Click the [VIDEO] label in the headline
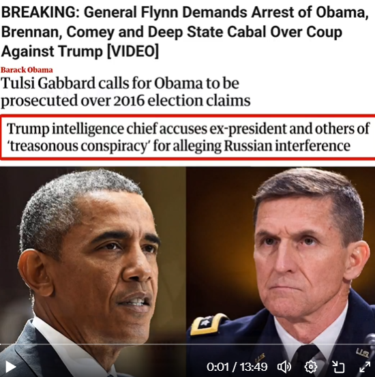375x377 pixels. pyautogui.click(x=133, y=51)
